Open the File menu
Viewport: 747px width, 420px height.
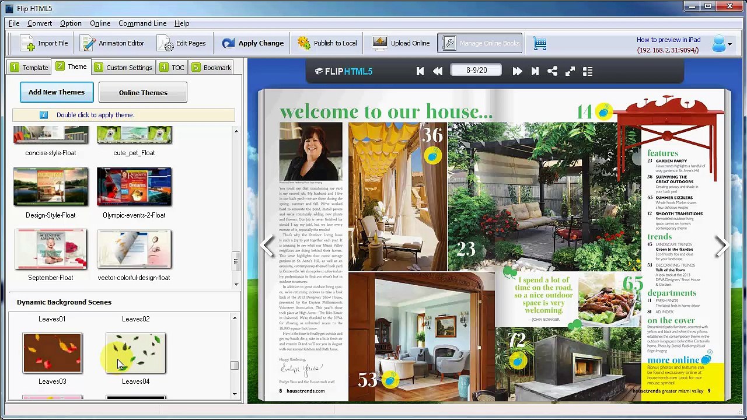[14, 23]
